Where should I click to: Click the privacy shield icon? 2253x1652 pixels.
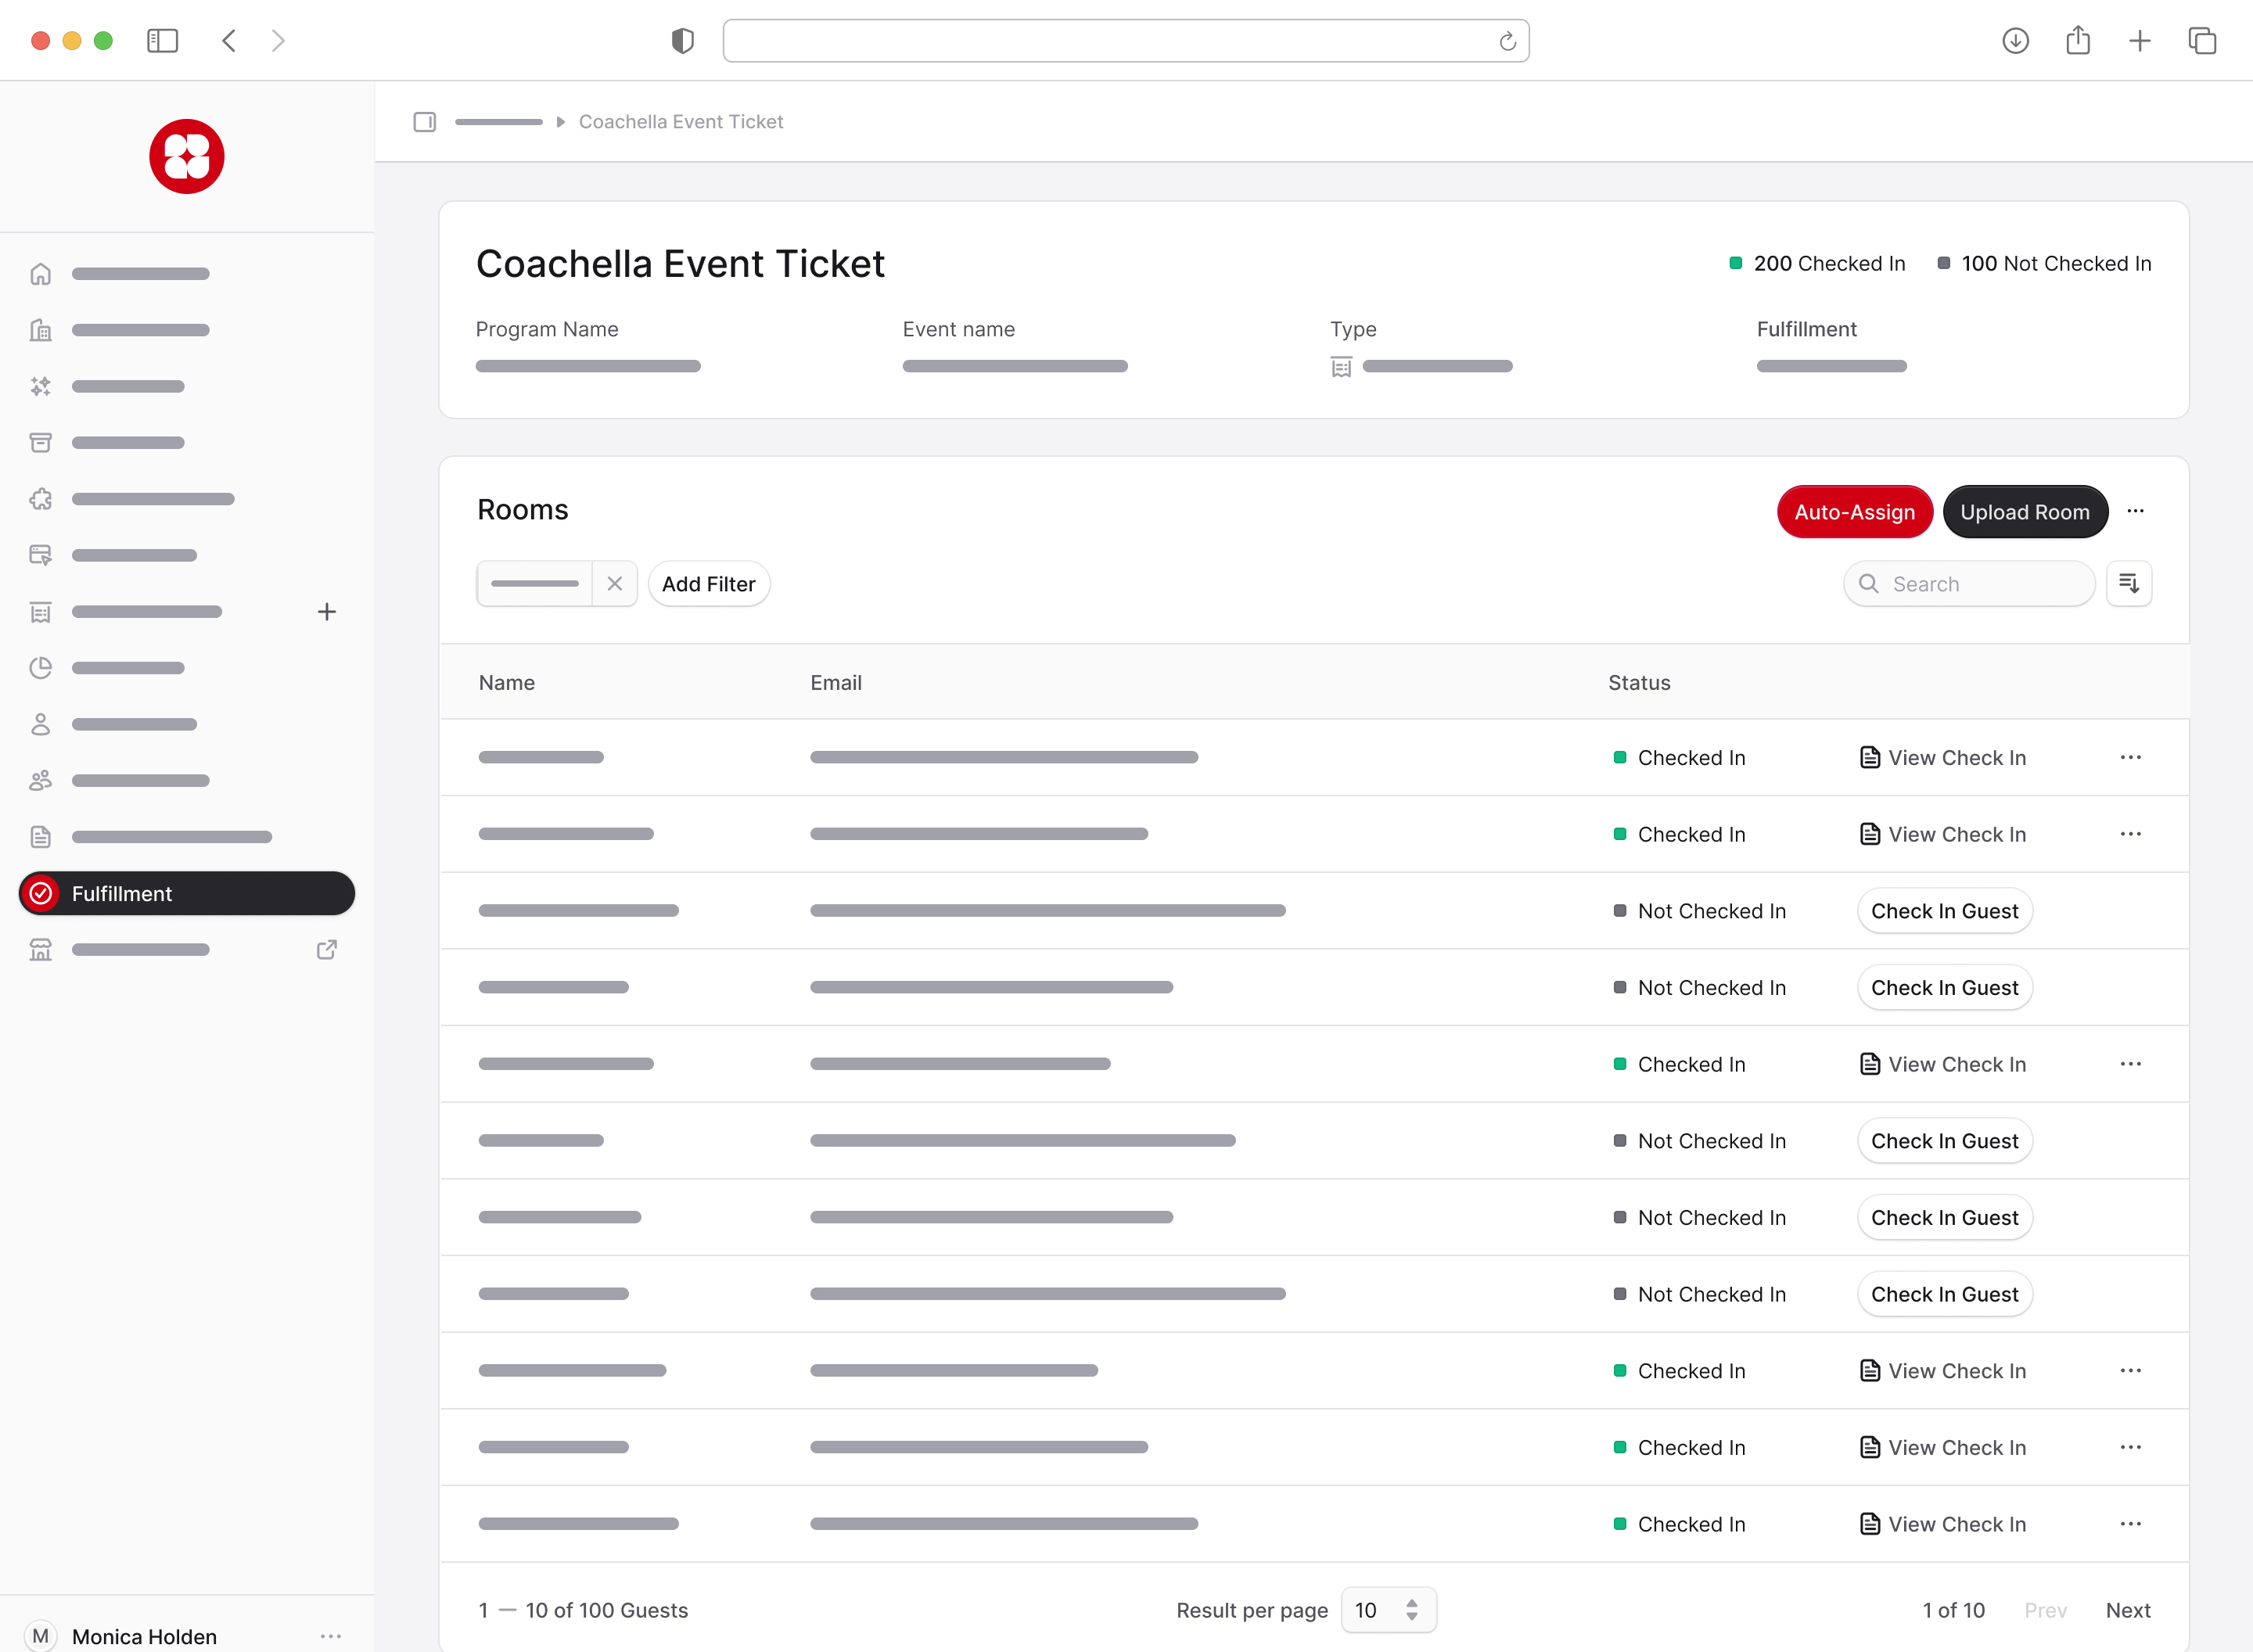[x=683, y=41]
